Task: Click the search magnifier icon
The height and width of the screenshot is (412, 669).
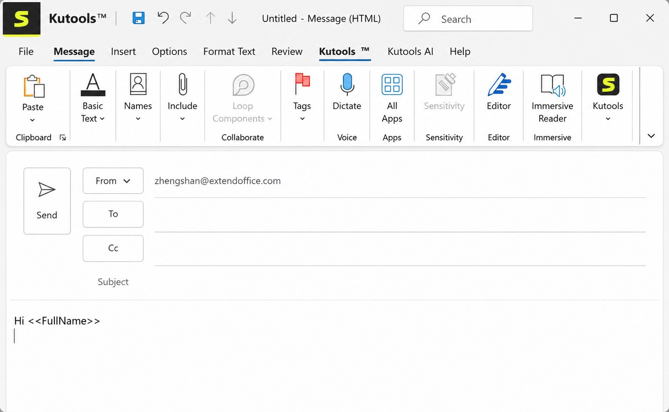Action: click(424, 18)
